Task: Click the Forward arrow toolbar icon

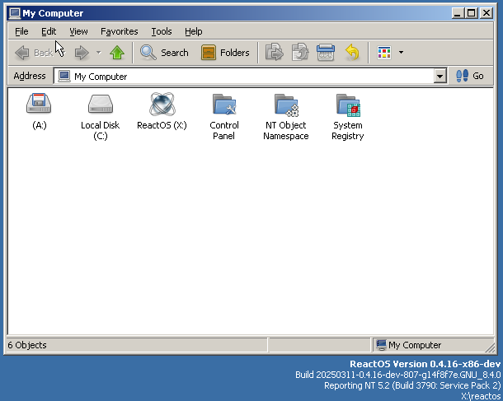Action: click(x=82, y=52)
